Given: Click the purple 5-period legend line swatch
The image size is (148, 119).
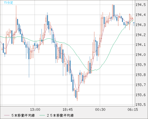Looking at the screenshot, I should pos(7,115).
